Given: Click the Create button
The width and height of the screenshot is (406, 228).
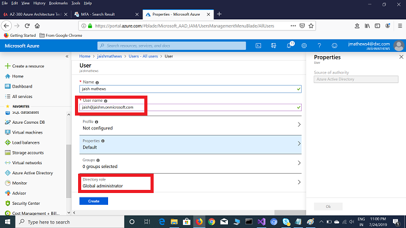Looking at the screenshot, I should pyautogui.click(x=94, y=201).
